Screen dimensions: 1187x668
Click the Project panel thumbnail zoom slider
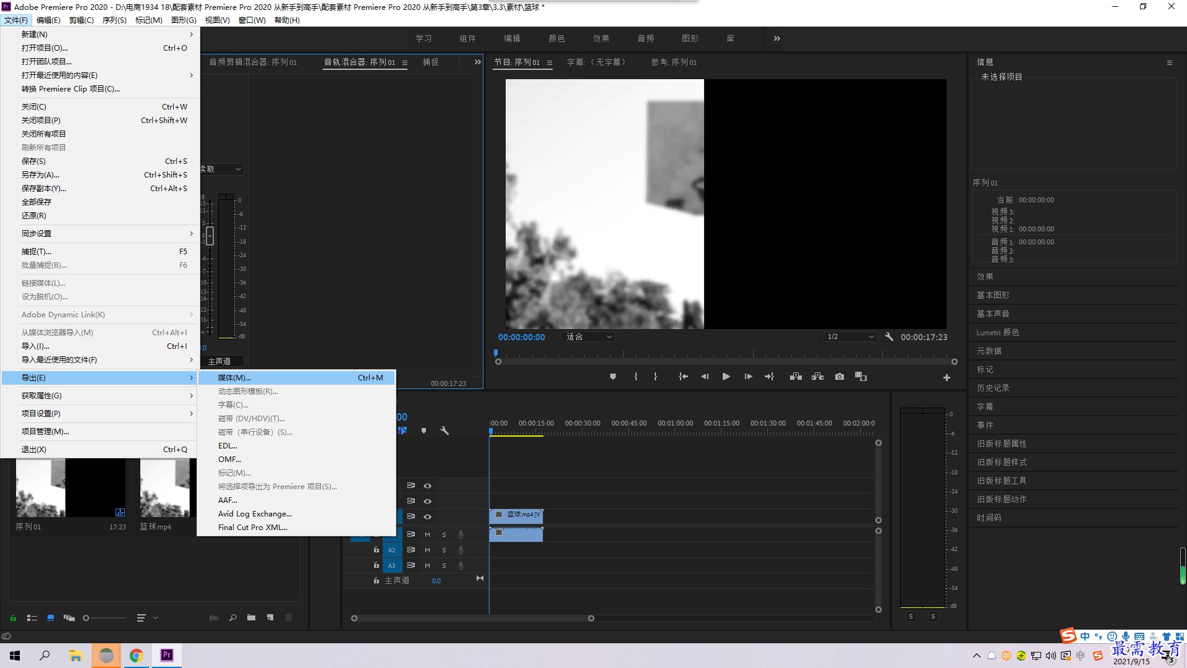pyautogui.click(x=104, y=618)
